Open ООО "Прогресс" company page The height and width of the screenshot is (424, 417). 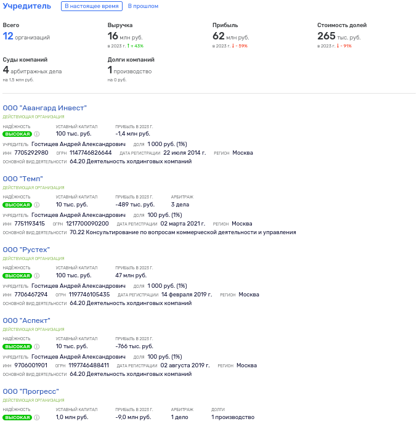30,391
